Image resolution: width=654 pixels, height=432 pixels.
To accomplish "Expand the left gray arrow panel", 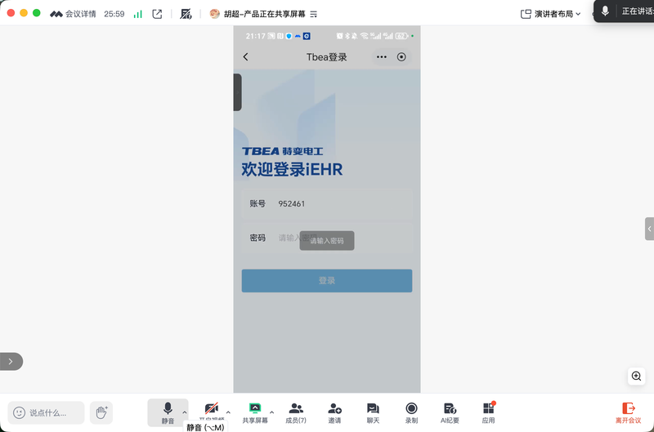I will tap(11, 362).
